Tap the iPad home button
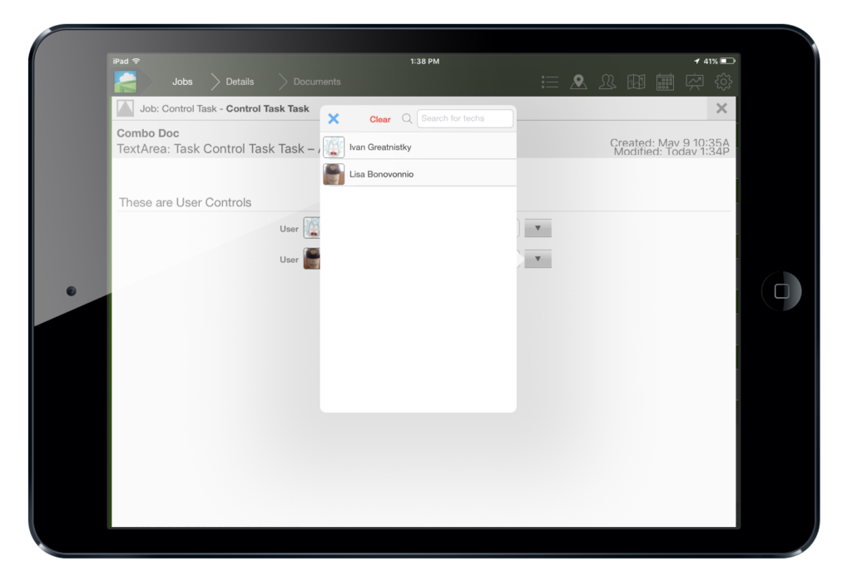The width and height of the screenshot is (852, 586). pos(781,291)
